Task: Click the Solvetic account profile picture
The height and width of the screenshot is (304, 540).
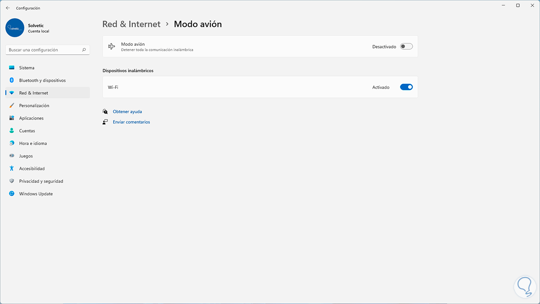Action: click(15, 28)
